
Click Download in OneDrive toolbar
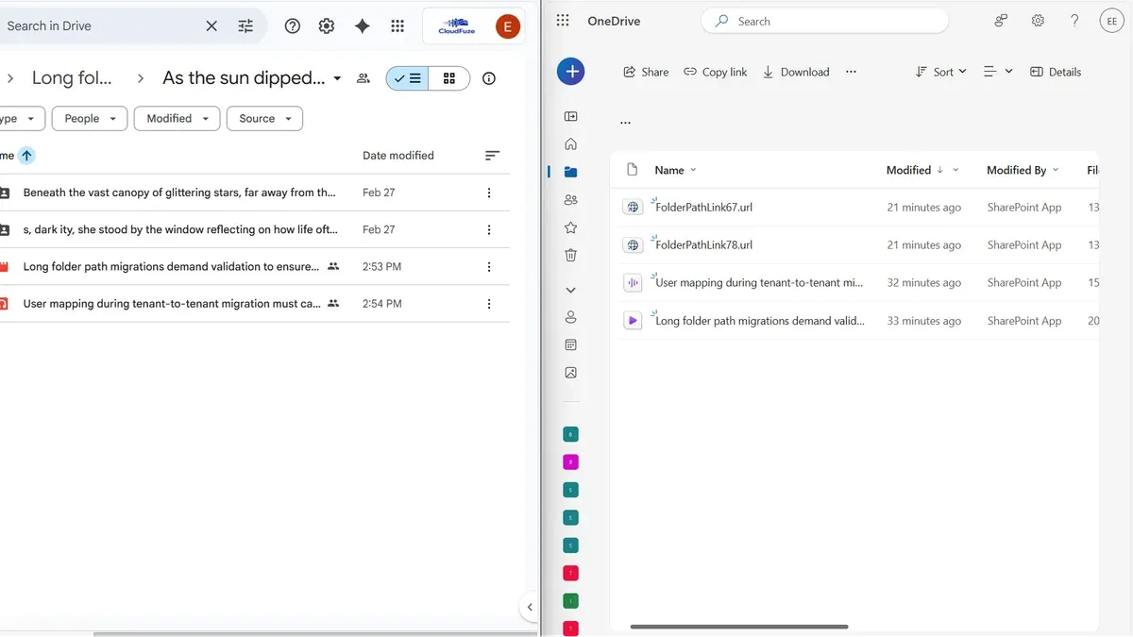(x=795, y=72)
